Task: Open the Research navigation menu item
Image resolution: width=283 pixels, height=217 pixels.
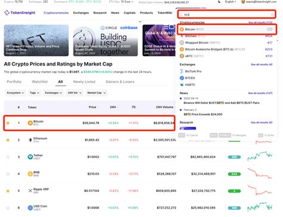Action: pos(100,13)
